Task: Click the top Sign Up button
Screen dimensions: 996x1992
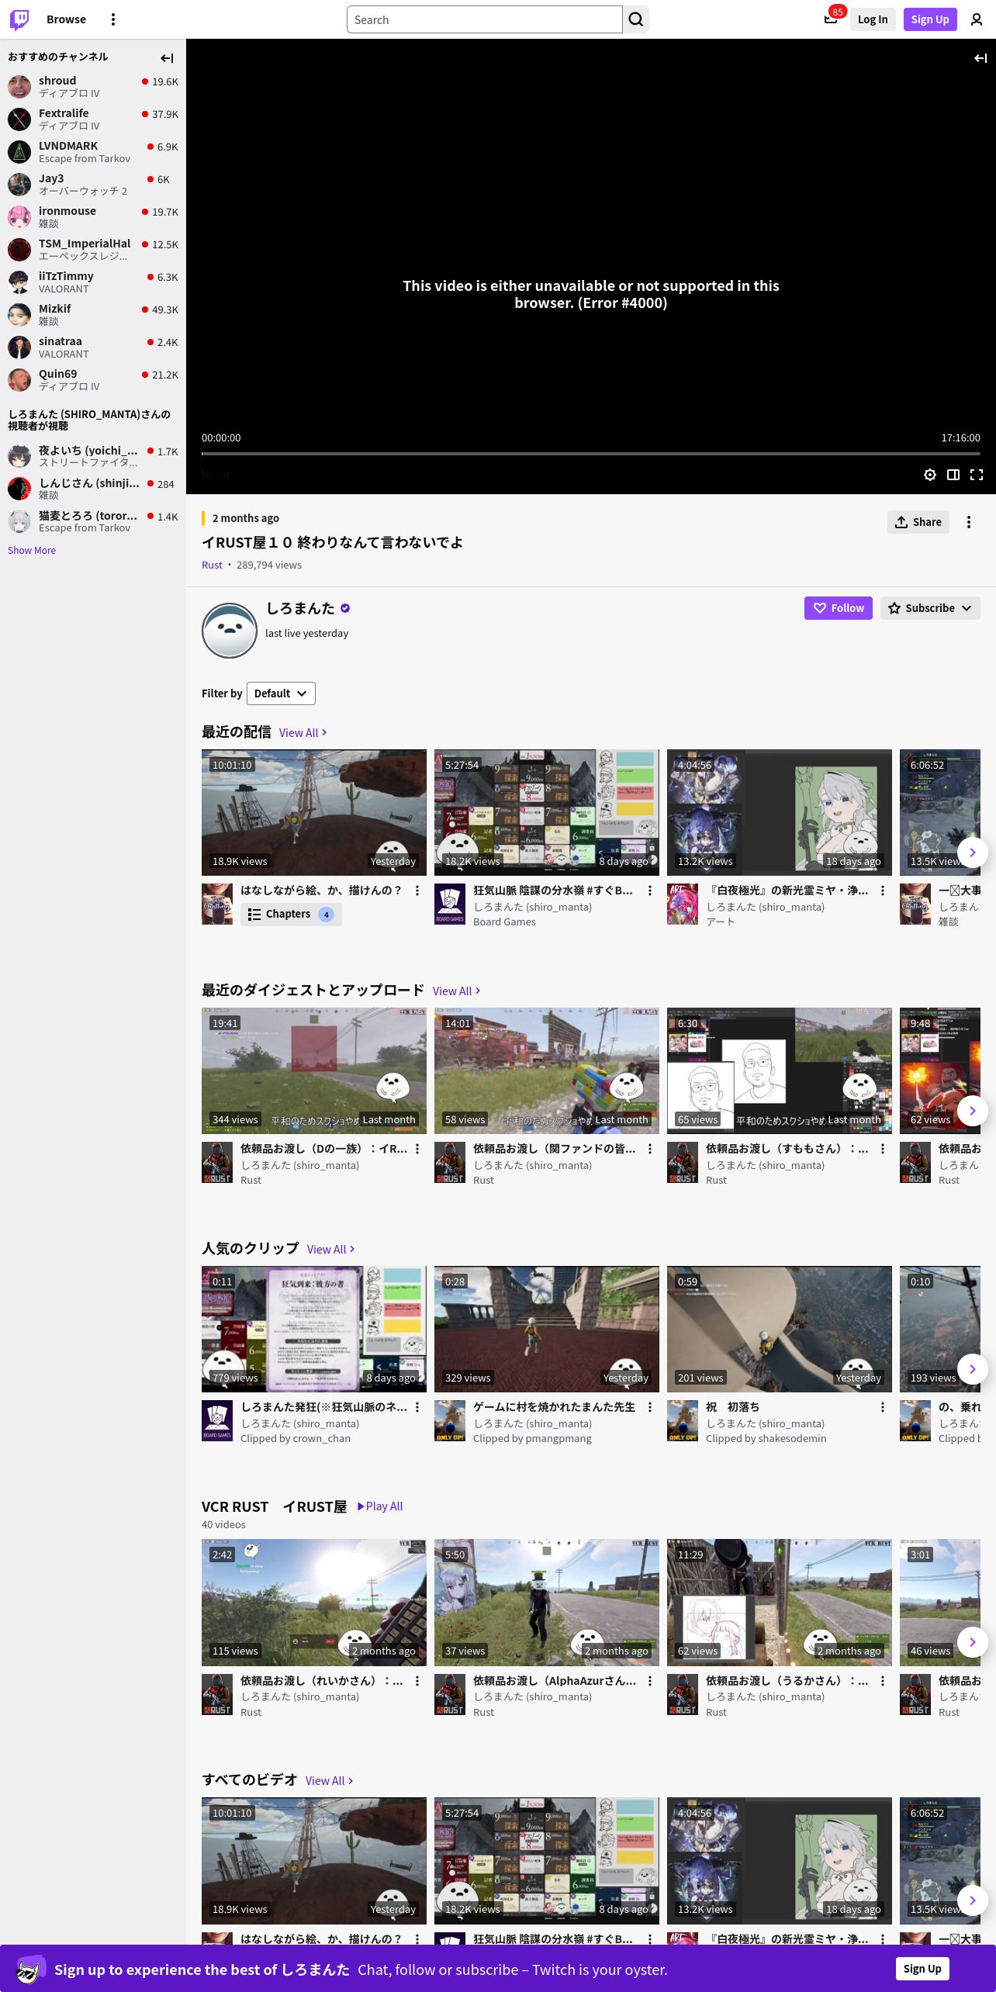Action: pos(930,19)
